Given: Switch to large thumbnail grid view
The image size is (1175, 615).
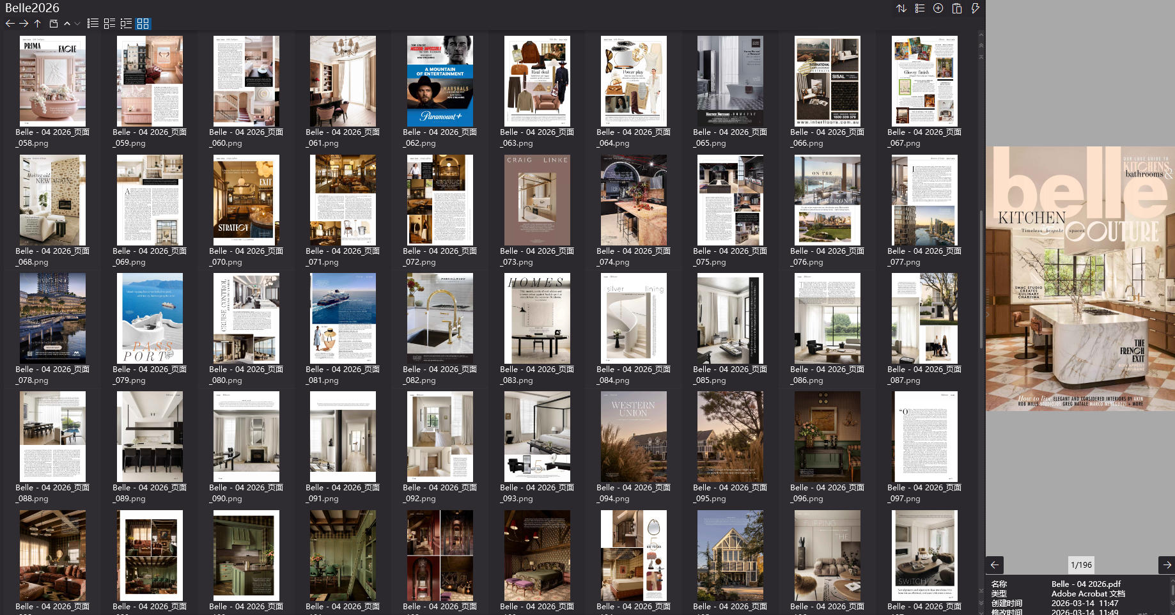Looking at the screenshot, I should [143, 24].
